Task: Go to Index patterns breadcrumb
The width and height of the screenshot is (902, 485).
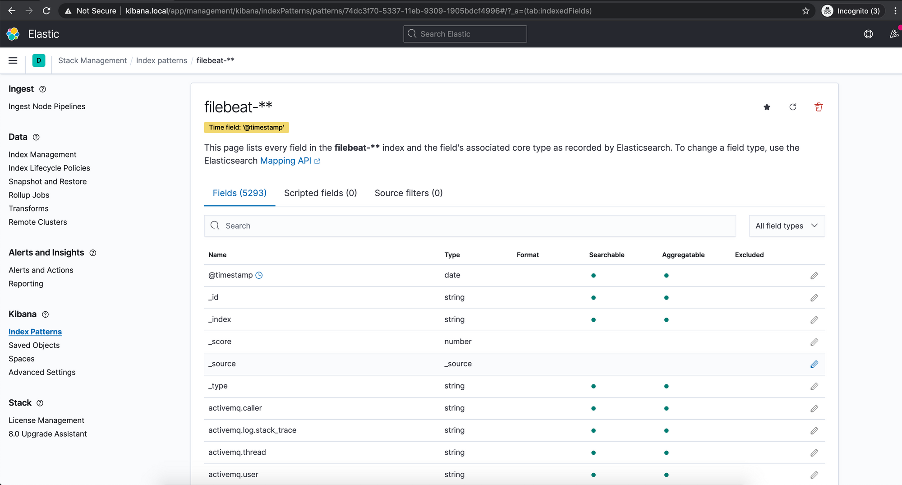Action: 161,60
